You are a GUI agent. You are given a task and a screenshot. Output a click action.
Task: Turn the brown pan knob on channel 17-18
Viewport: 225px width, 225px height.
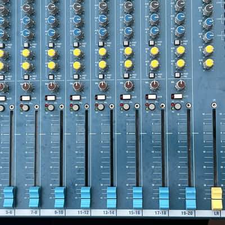155,85
